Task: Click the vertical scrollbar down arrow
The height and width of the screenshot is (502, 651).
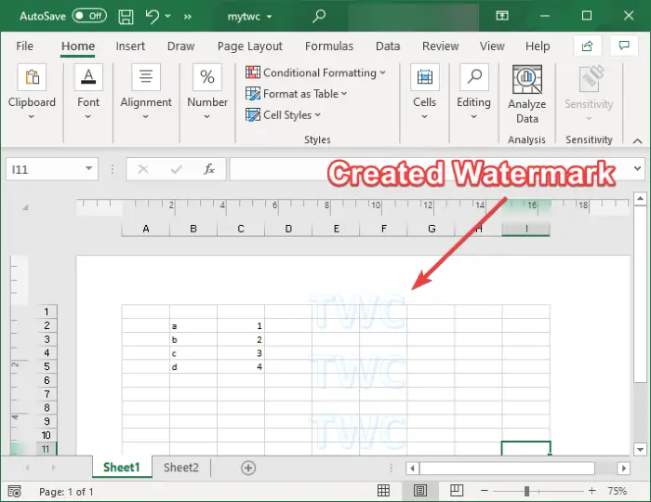Action: coord(640,449)
